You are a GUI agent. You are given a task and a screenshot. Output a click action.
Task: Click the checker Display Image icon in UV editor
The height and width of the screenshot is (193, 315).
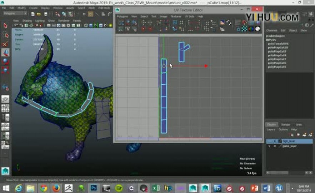[x=229, y=23]
